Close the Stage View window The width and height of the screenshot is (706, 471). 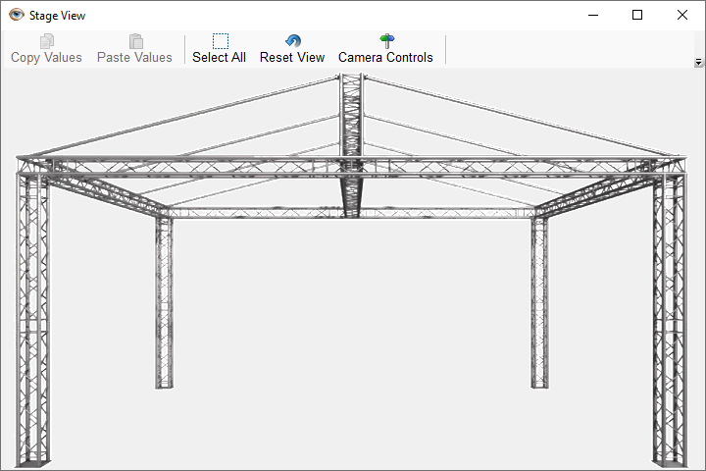pos(682,15)
